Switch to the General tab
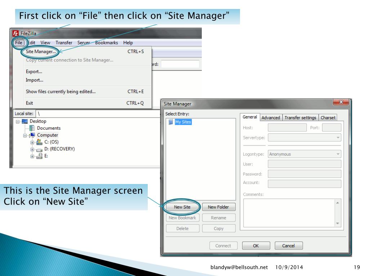 [x=250, y=117]
